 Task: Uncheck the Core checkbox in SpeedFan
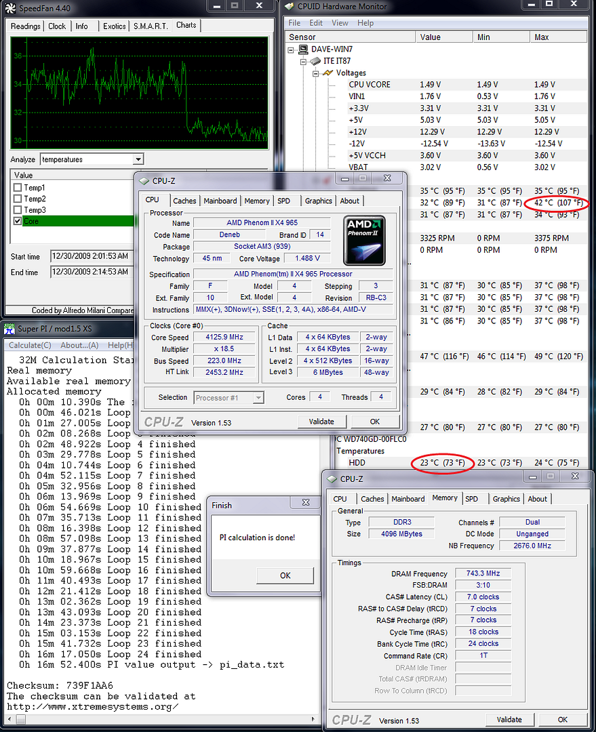(x=18, y=221)
